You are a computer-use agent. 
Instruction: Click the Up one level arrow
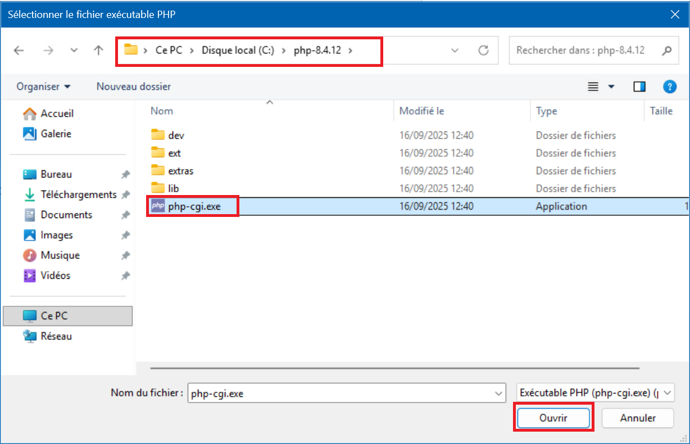click(99, 51)
